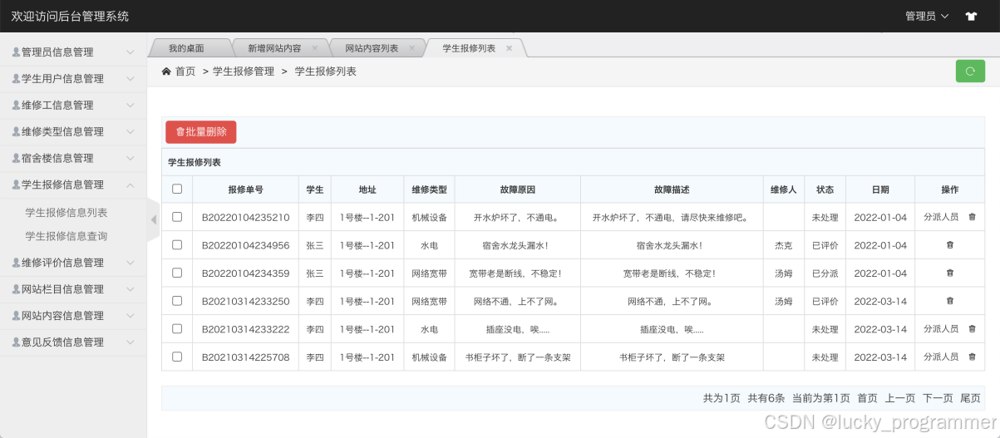Delete repair order B20220104234956 via trash icon
The width and height of the screenshot is (1000, 438).
[x=950, y=245]
